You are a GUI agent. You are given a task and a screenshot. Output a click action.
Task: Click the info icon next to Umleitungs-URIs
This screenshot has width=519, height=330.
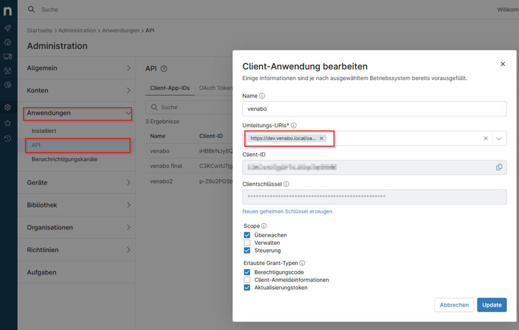294,125
